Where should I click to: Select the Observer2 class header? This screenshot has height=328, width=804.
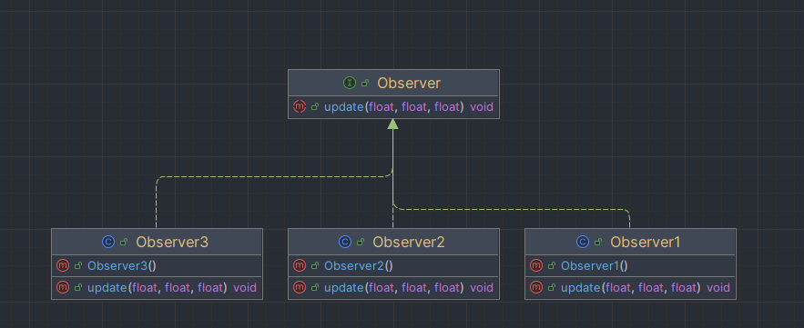coord(393,242)
